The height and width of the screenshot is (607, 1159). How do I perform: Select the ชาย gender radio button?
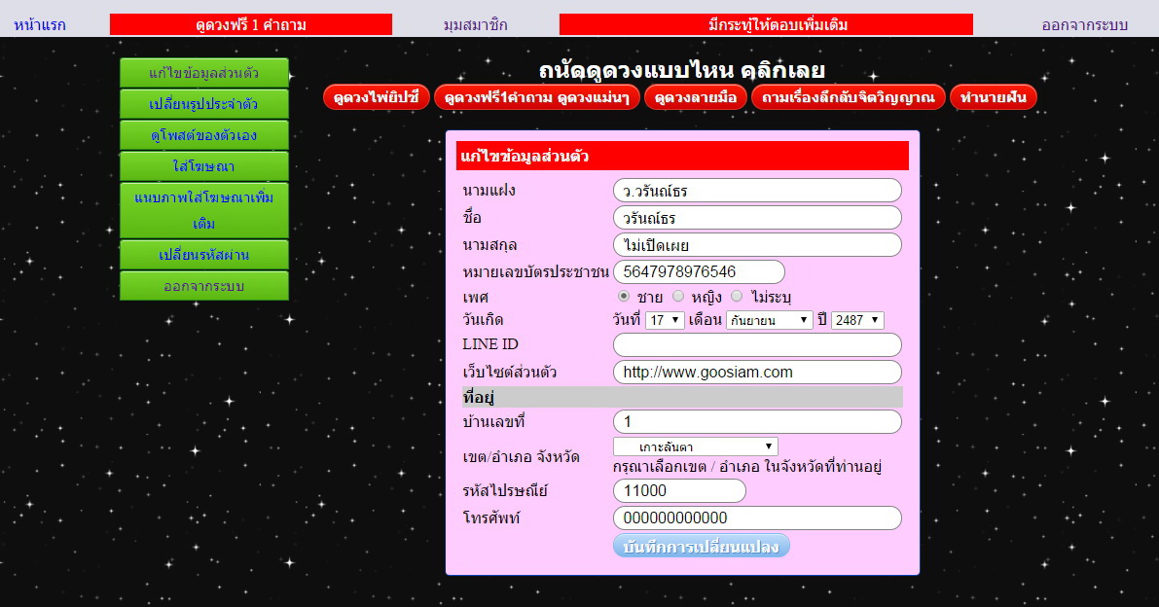[x=624, y=296]
